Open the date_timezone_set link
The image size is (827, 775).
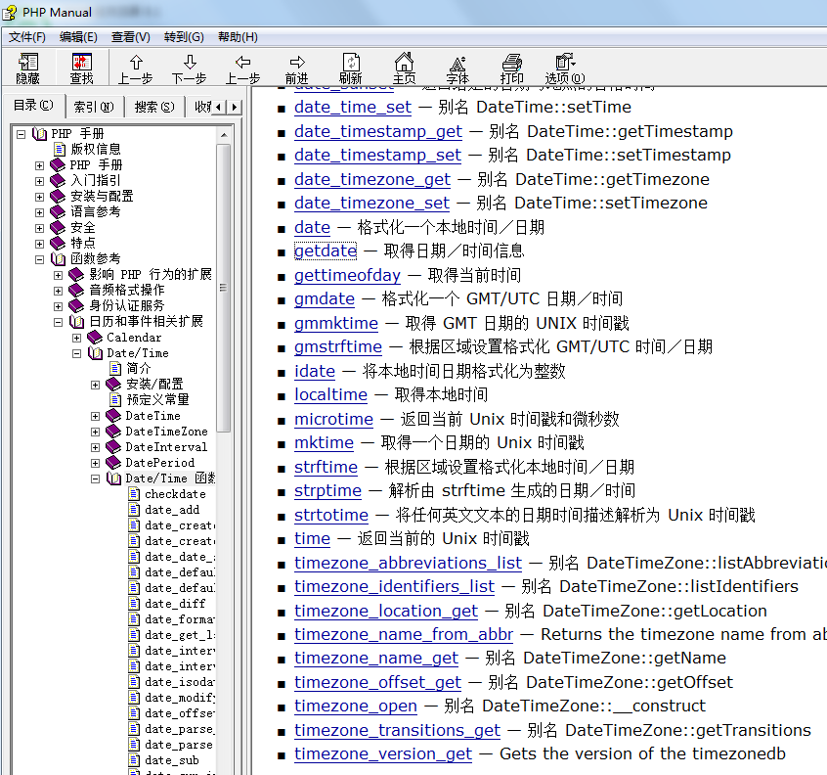(371, 203)
